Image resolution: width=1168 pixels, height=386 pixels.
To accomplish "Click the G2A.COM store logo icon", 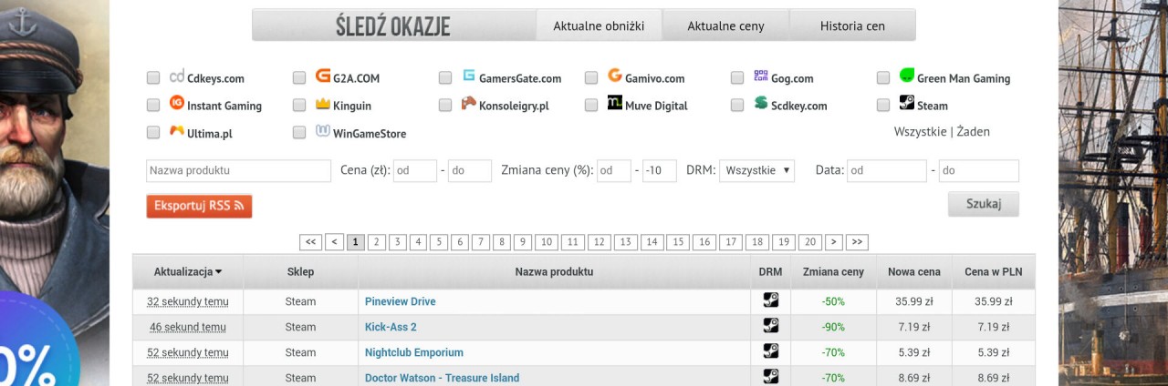I will (323, 76).
